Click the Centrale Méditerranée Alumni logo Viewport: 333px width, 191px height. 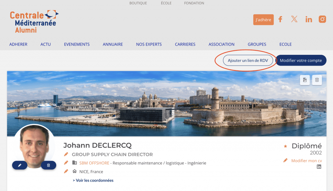34,22
